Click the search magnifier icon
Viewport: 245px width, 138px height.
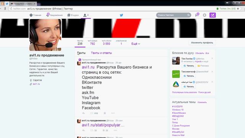(x=188, y=15)
